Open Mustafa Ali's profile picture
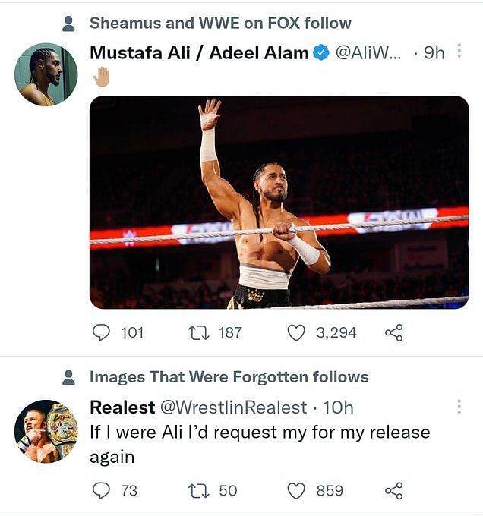 tap(46, 74)
